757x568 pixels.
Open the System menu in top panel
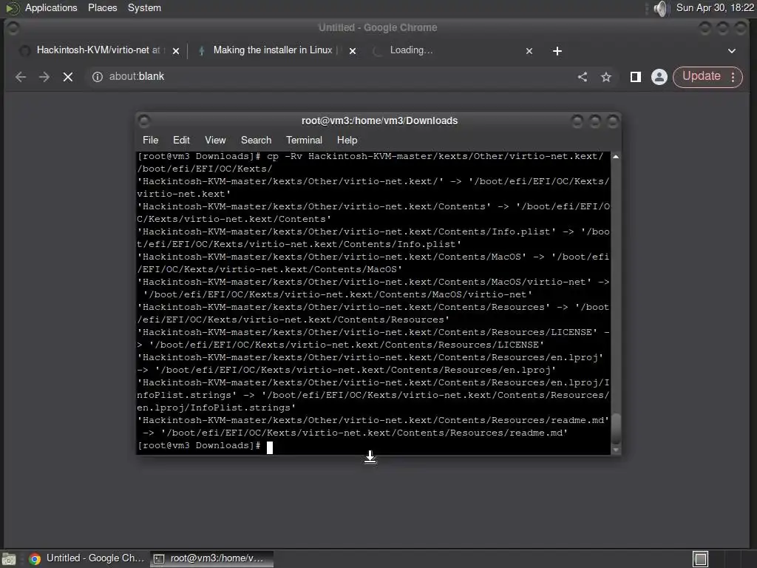point(144,7)
